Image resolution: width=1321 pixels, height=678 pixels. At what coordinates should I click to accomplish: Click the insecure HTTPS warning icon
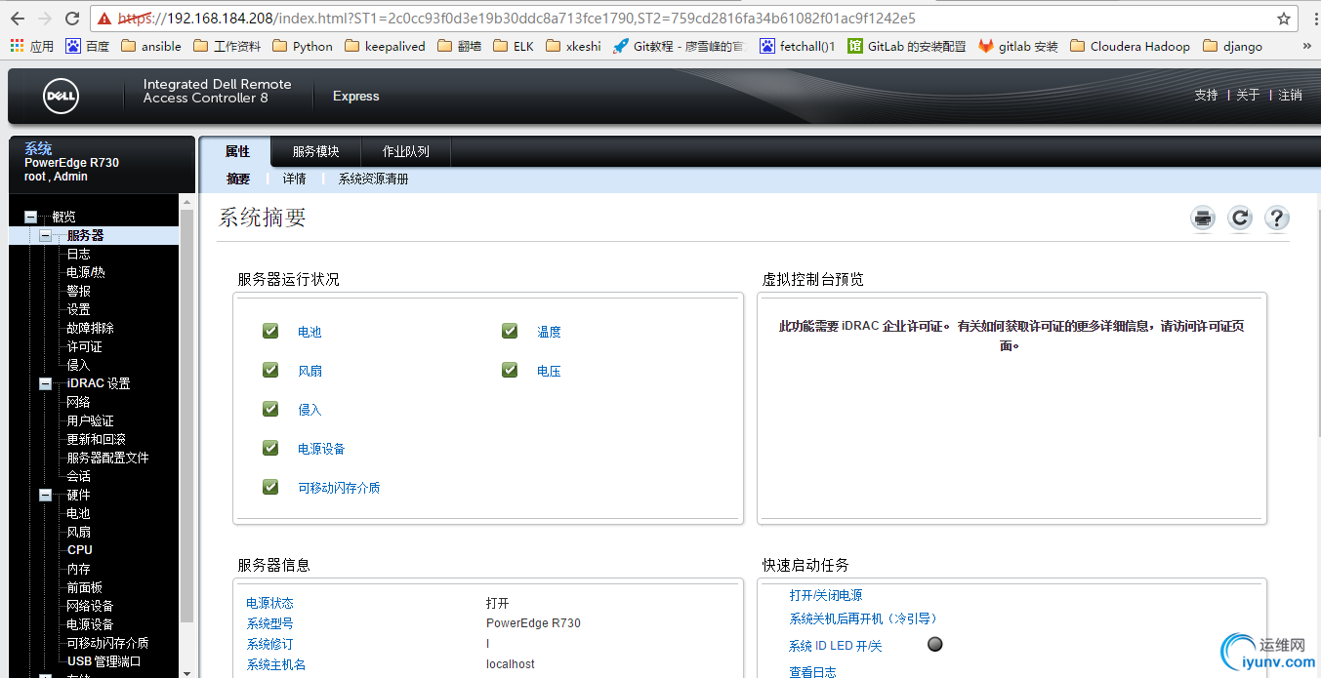tap(104, 19)
